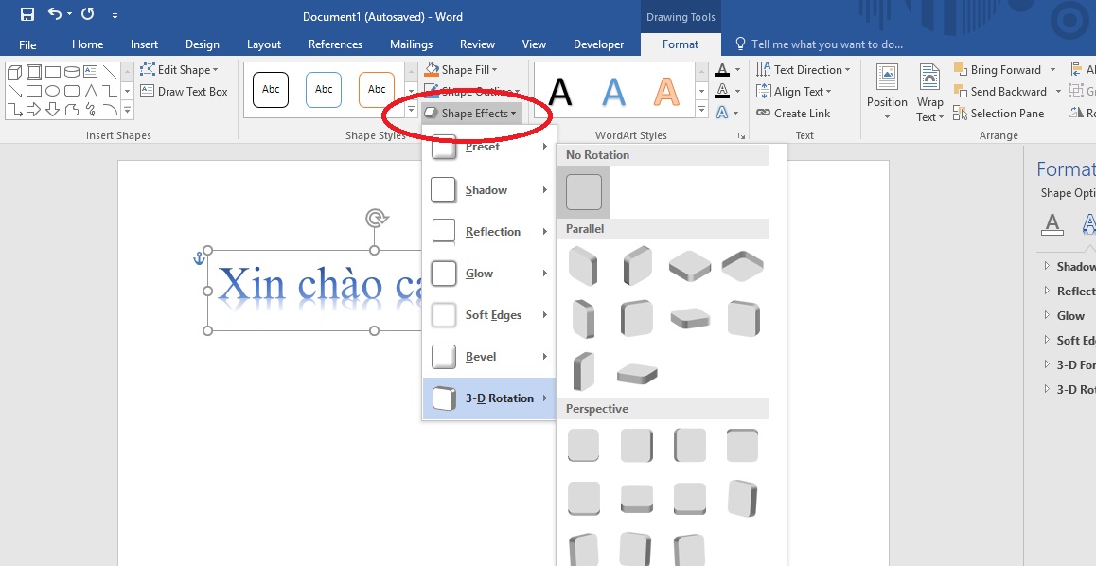Viewport: 1096px width, 566px height.
Task: Click Draw Text Box
Action: pyautogui.click(x=184, y=92)
